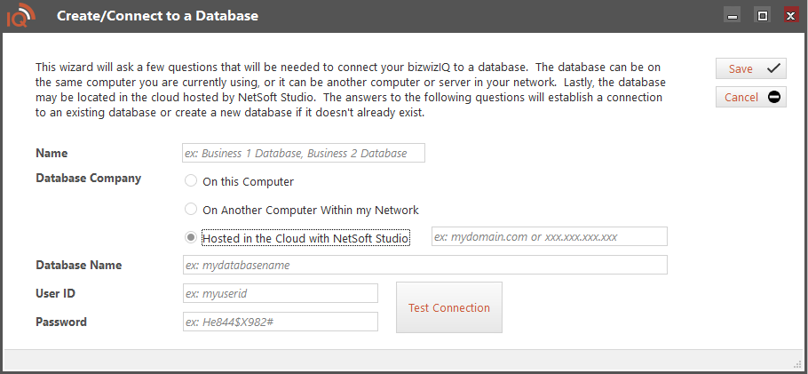808x374 pixels.
Task: Click the checkmark icon on Save
Action: click(772, 68)
